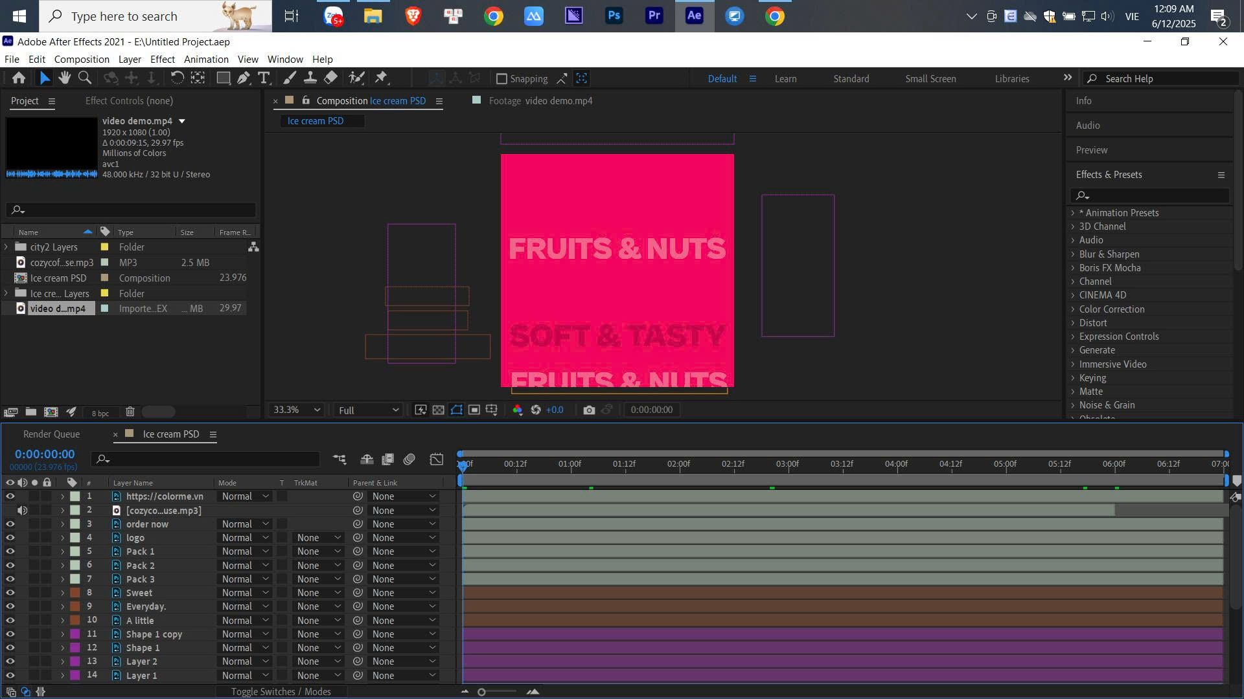This screenshot has height=699, width=1244.
Task: Open the Graph Editor in timeline
Action: pyautogui.click(x=437, y=460)
